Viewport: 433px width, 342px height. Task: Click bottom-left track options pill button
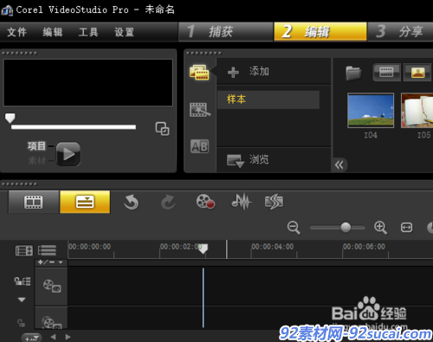pos(32,338)
